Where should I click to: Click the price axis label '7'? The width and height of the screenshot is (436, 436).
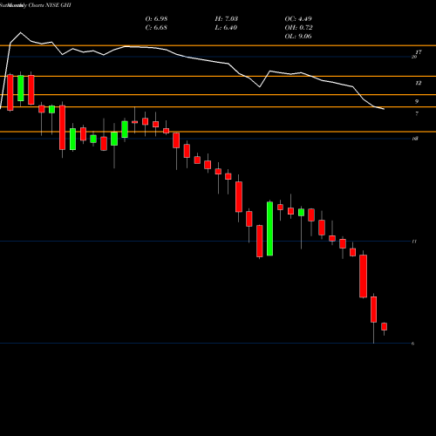[x=417, y=113]
